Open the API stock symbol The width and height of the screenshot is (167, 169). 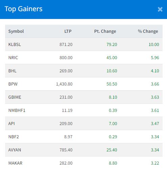pos(11,124)
